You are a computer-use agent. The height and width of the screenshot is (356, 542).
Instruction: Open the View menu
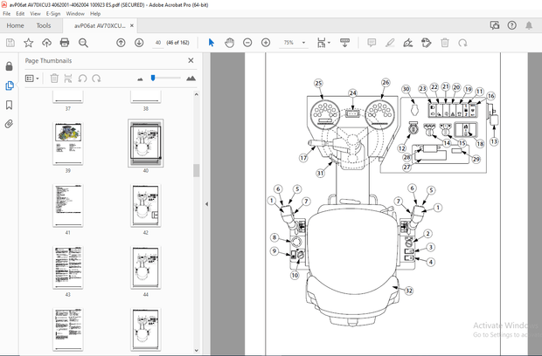(x=35, y=14)
